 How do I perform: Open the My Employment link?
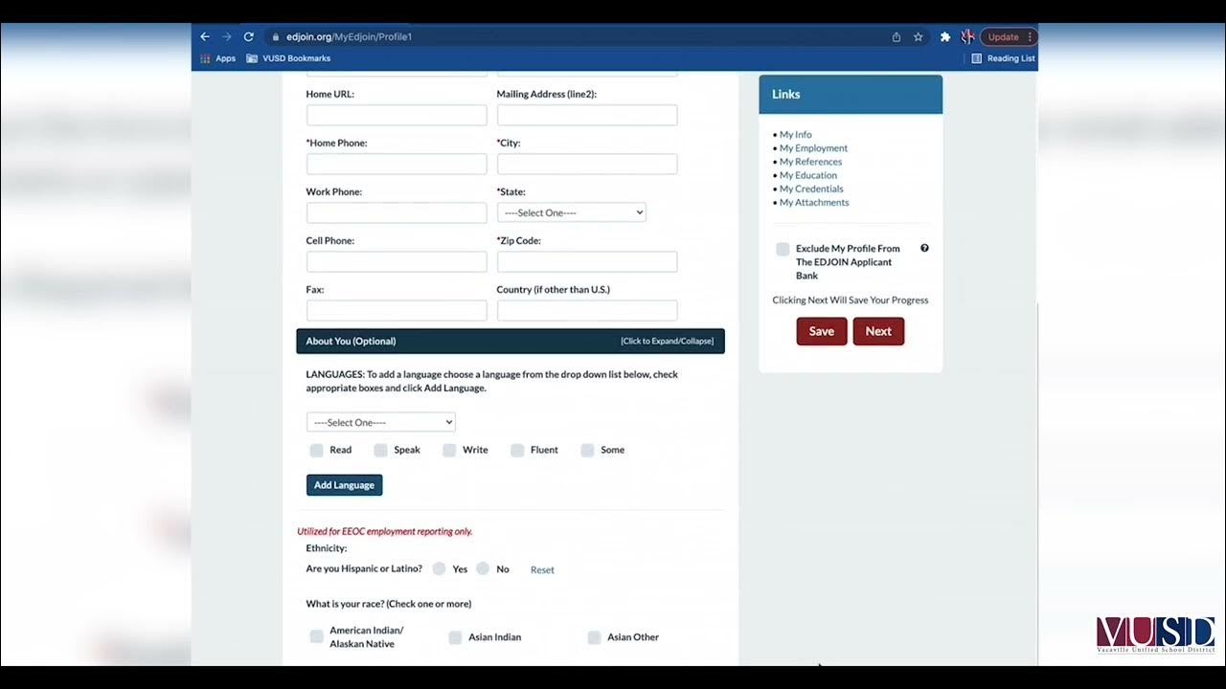813,148
